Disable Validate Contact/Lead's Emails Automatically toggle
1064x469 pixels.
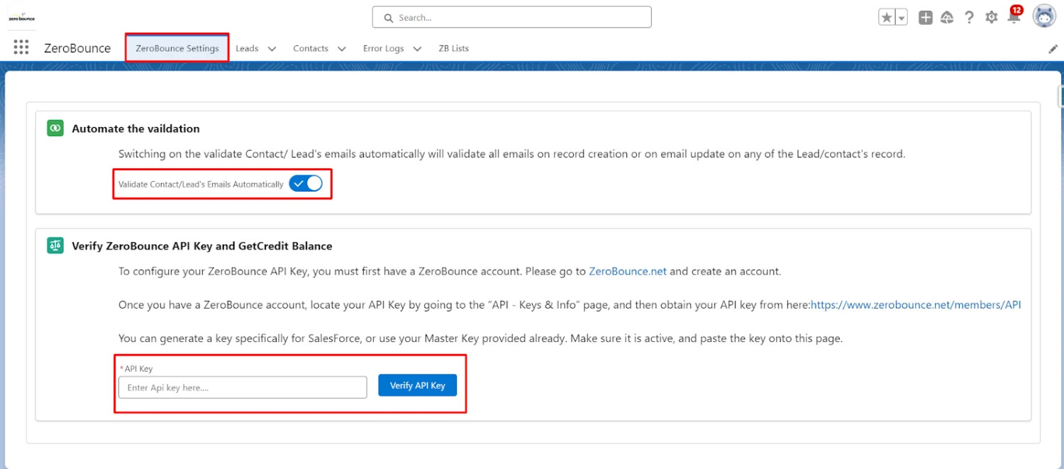tap(306, 183)
